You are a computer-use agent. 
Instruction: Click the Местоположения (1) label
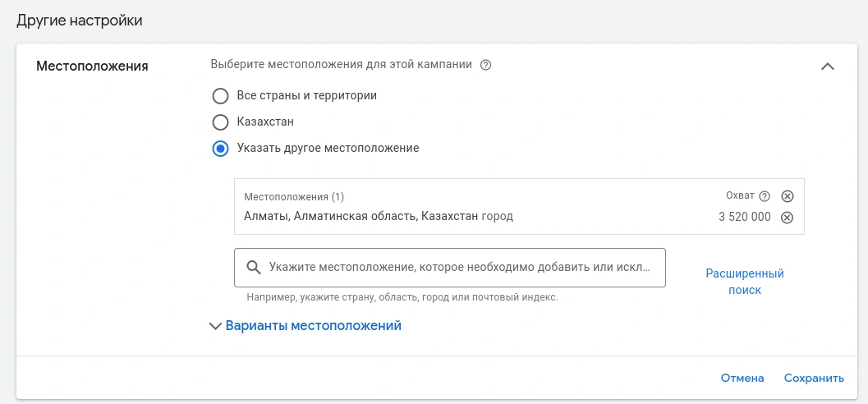coord(294,197)
